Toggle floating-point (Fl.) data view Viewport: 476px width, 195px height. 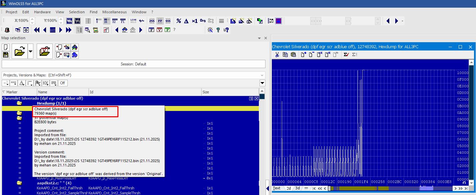click(x=122, y=21)
